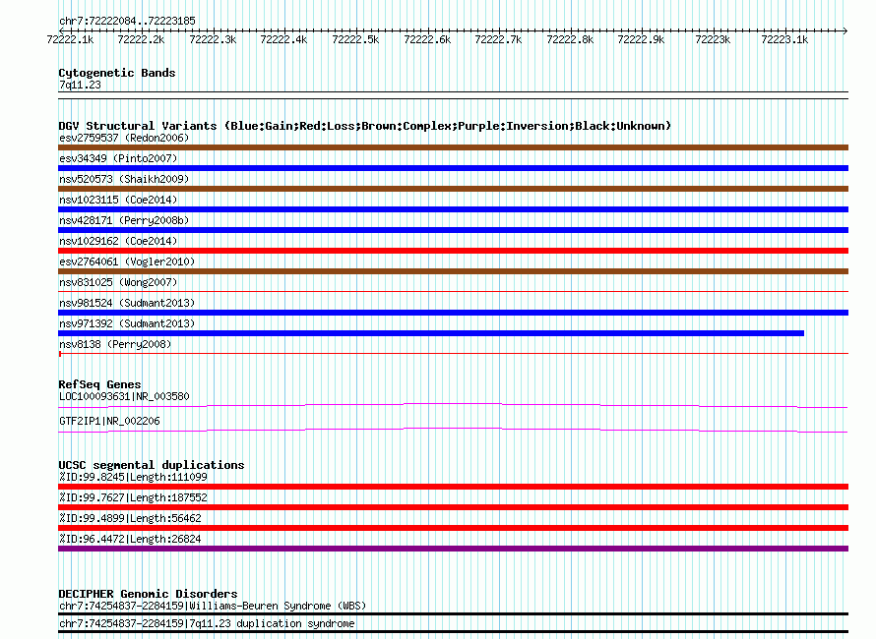Click the red loss bar under nsv1029162
876x639 pixels.
tap(453, 251)
